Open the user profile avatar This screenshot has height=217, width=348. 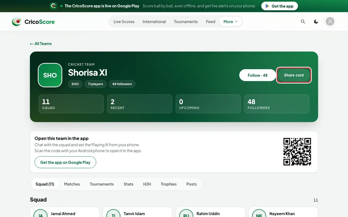point(330,21)
